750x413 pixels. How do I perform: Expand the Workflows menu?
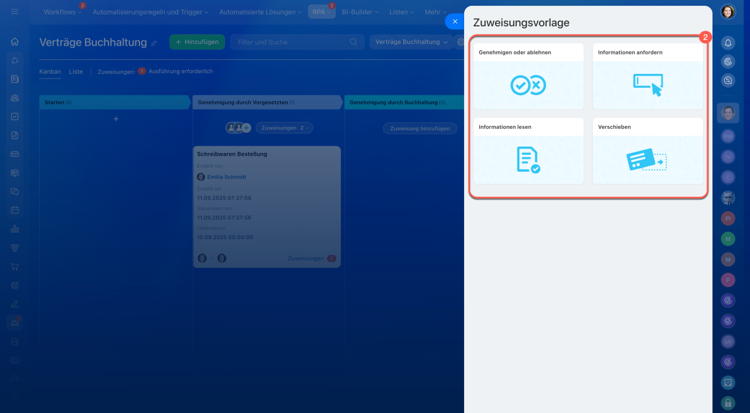tap(63, 12)
